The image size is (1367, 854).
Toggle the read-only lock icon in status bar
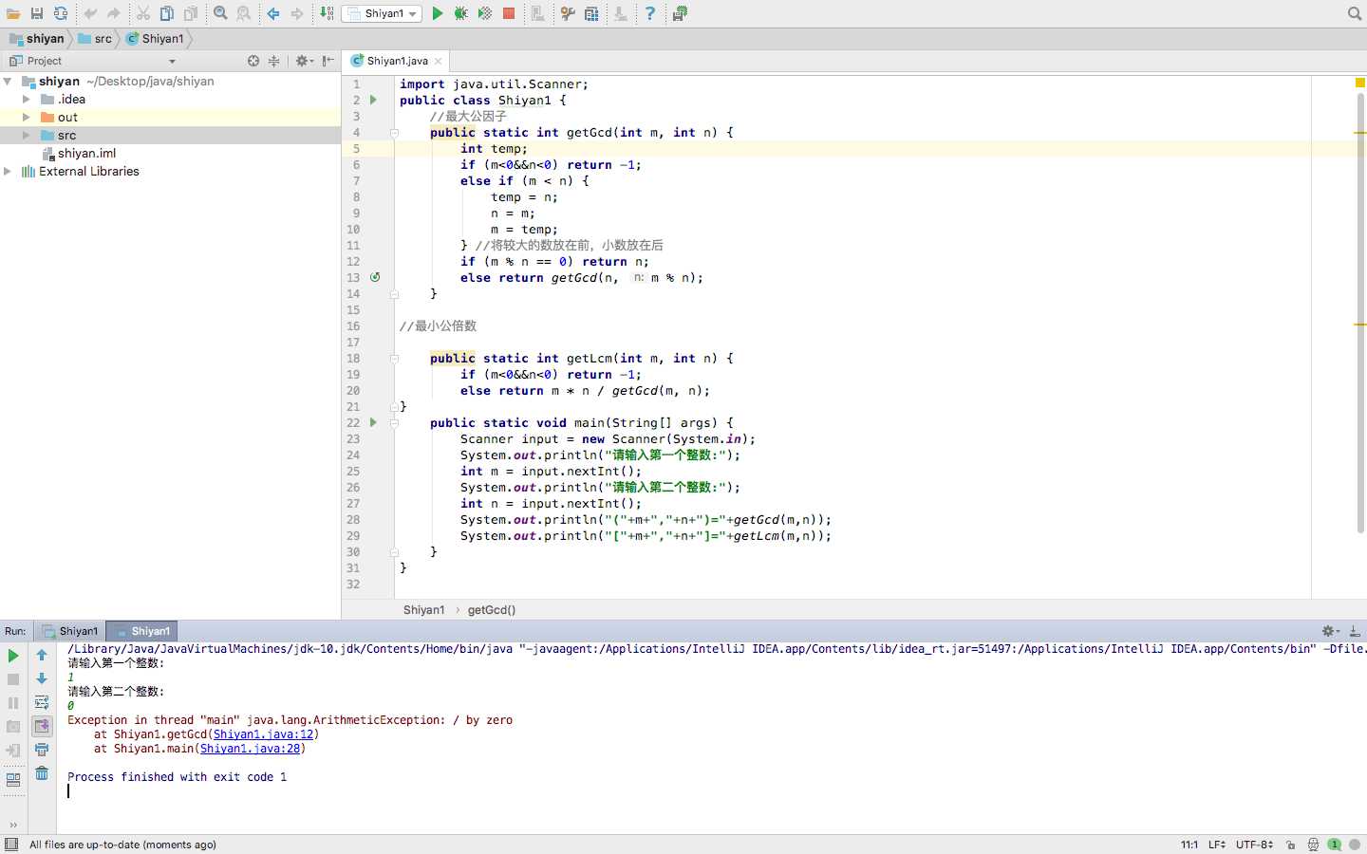pyautogui.click(x=1291, y=845)
